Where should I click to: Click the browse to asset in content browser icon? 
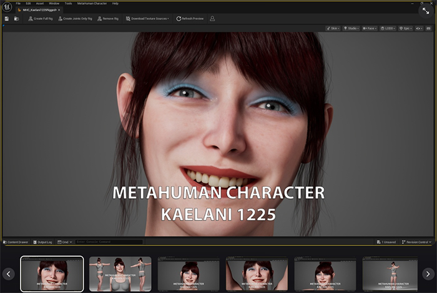click(16, 19)
